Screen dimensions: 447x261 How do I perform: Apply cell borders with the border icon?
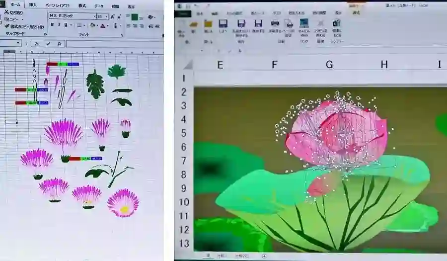click(79, 25)
